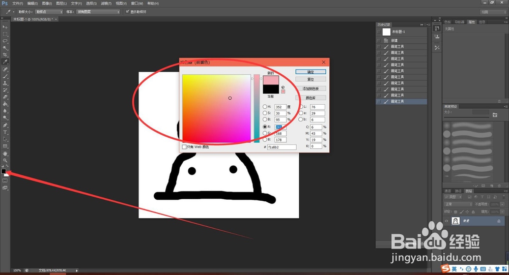Select Lab L radio button
This screenshot has height=275, width=509.
pyautogui.click(x=301, y=107)
